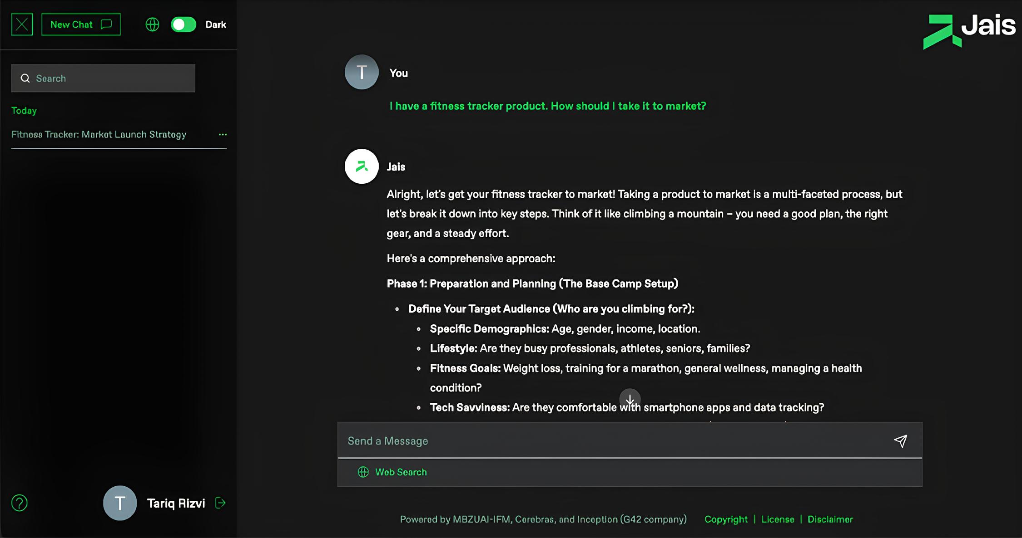Click the globe language icon in the sidebar header
Viewport: 1022px width, 538px height.
(152, 24)
